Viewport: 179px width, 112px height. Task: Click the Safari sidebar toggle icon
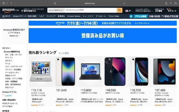pyautogui.click(x=4, y=3)
